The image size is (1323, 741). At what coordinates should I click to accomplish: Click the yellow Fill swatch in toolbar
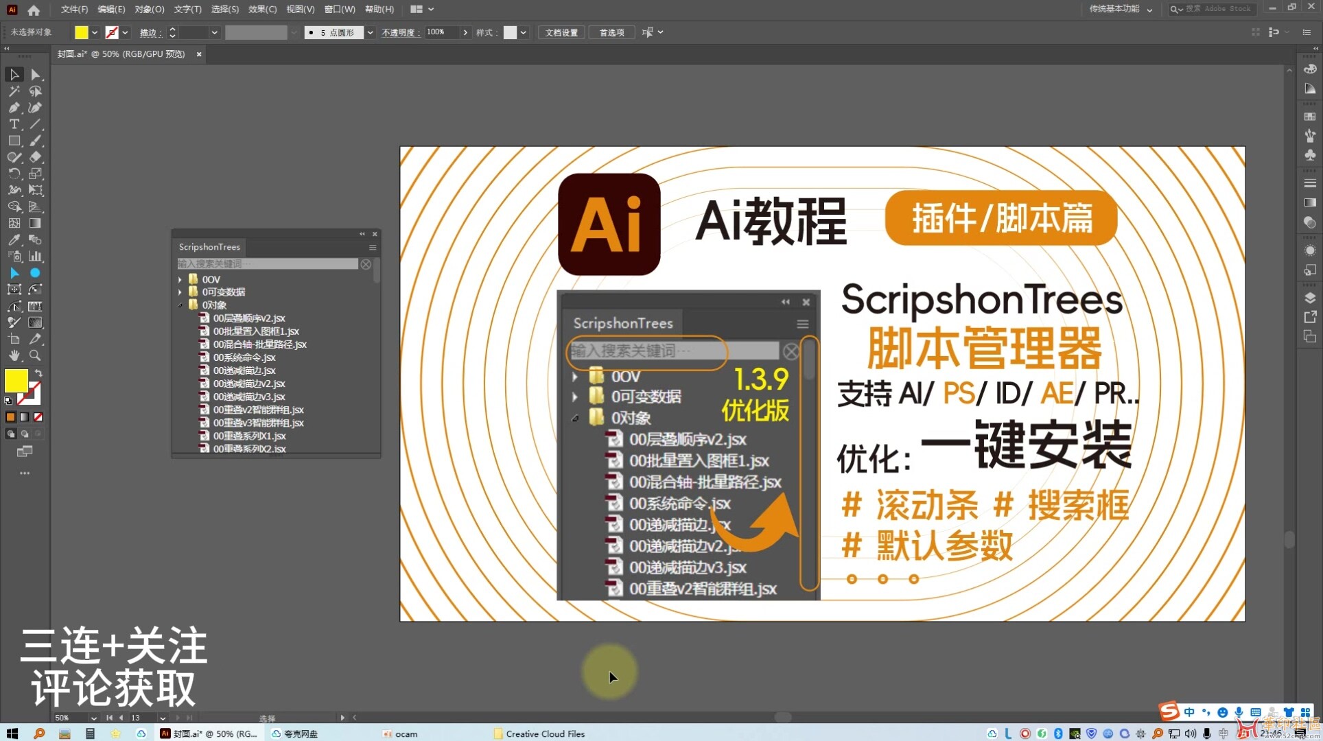[x=16, y=381]
